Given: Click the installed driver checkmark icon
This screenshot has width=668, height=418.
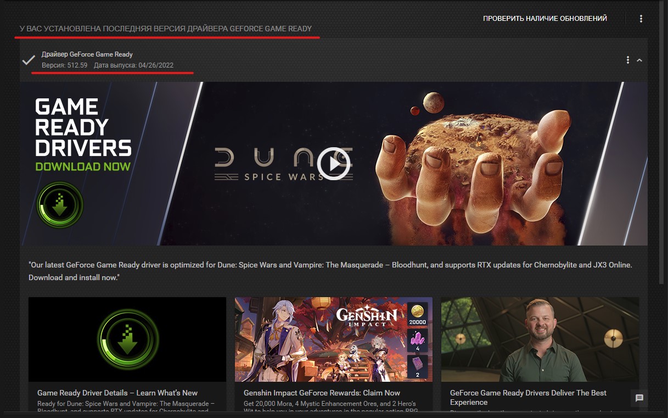Looking at the screenshot, I should tap(29, 60).
